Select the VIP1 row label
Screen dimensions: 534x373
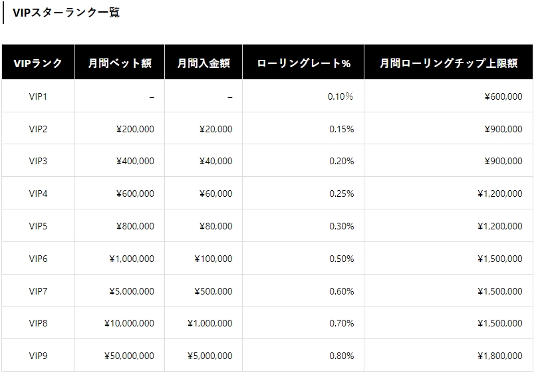coord(38,96)
